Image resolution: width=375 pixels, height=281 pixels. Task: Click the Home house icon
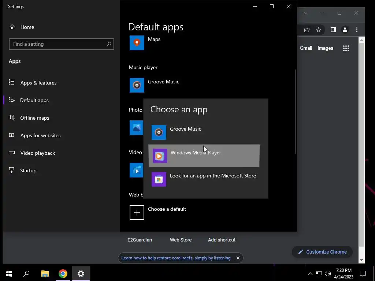12,27
